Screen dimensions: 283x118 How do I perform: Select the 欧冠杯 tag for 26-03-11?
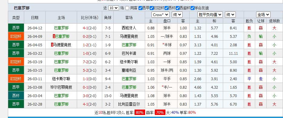click(x=16, y=79)
